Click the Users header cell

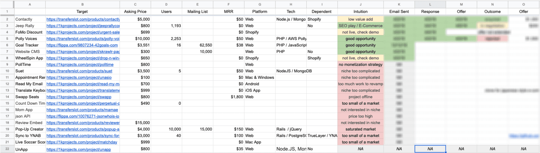[166, 11]
